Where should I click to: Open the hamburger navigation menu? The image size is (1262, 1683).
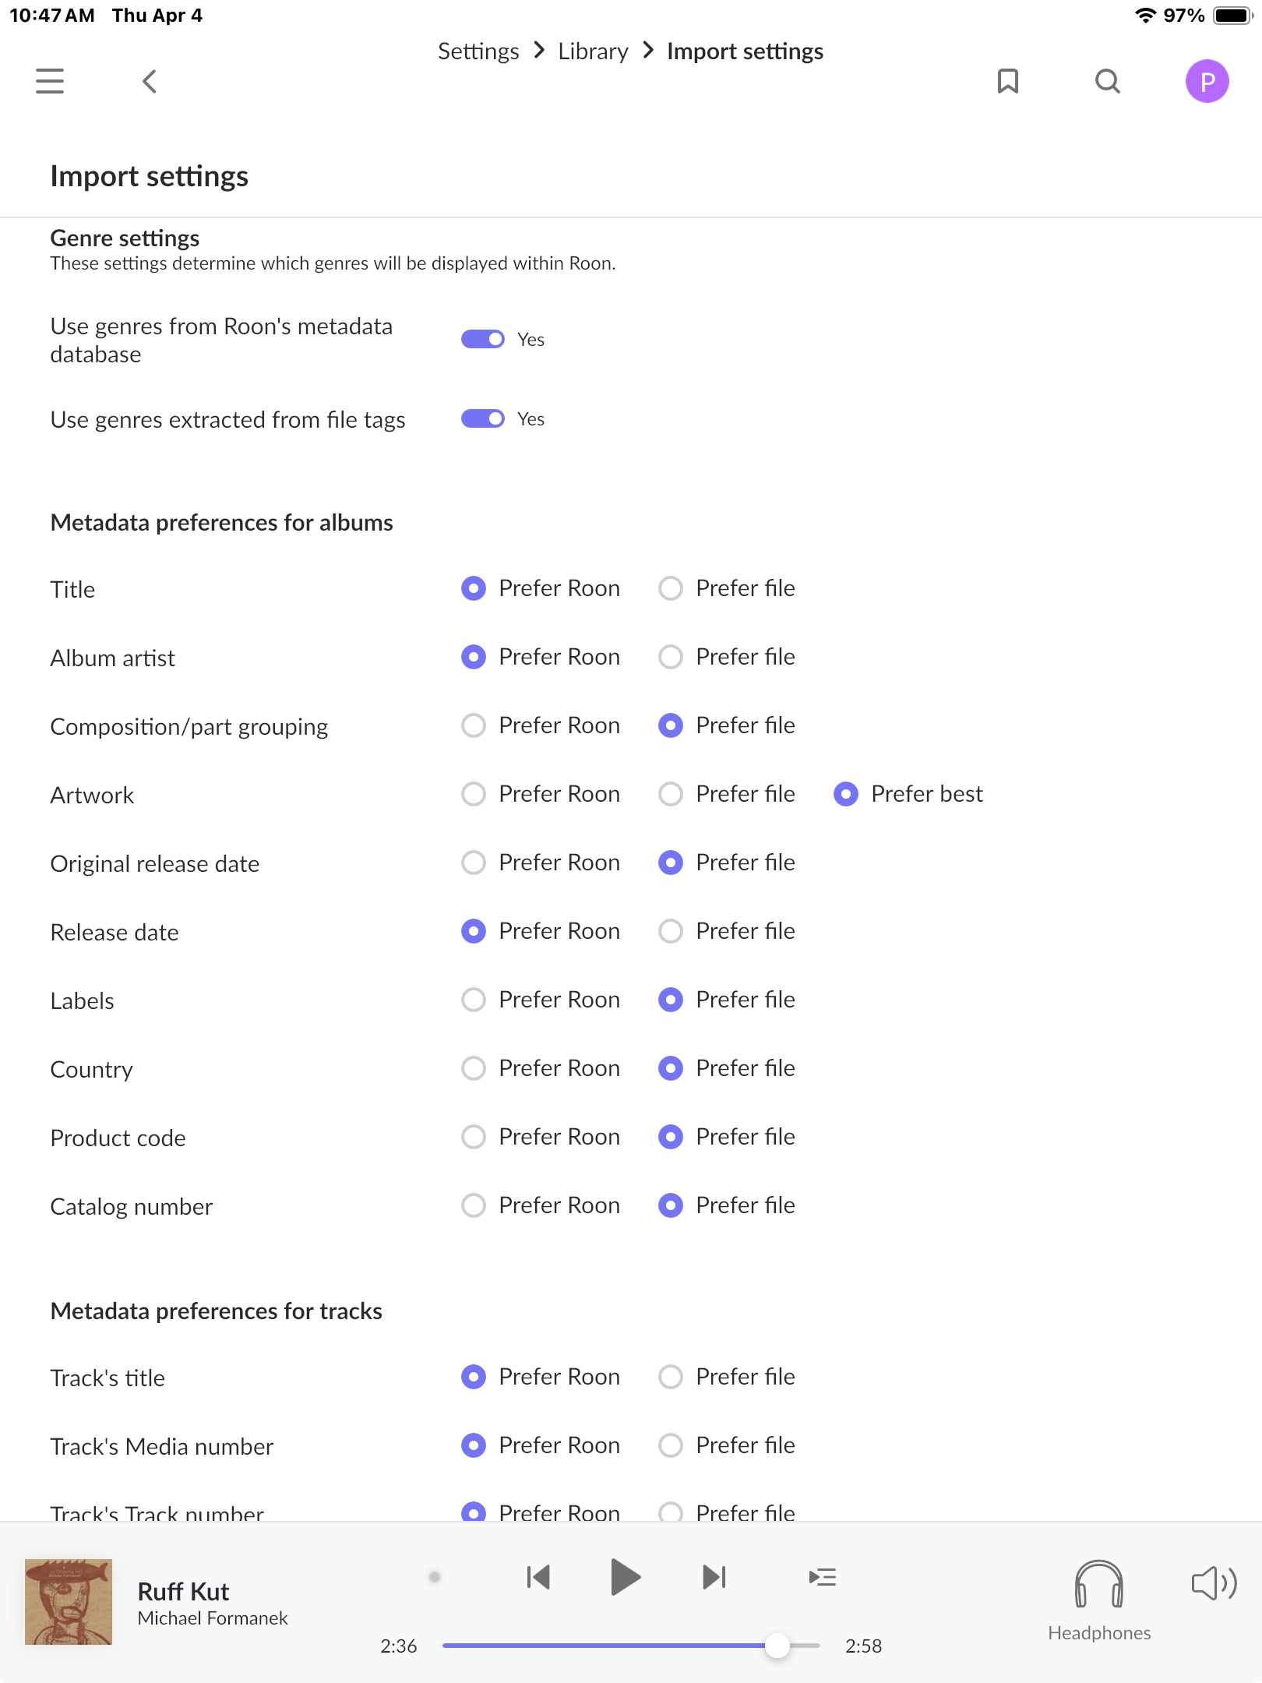click(x=50, y=81)
